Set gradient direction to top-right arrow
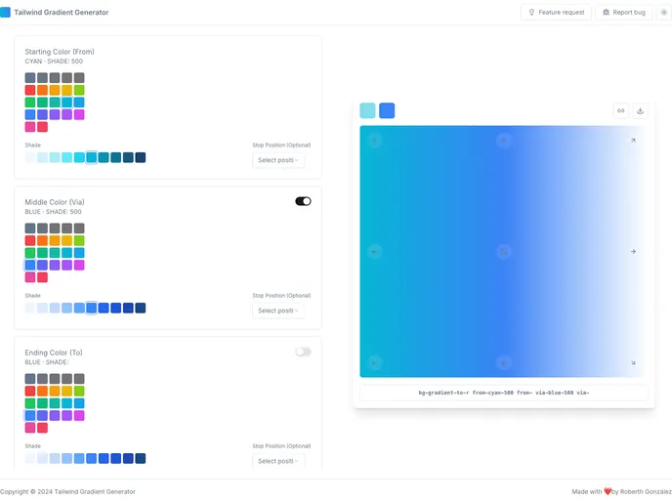 [x=633, y=140]
